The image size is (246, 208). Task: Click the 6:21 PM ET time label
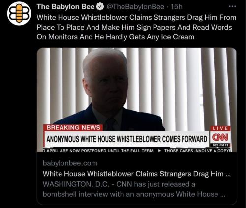pos(220,145)
